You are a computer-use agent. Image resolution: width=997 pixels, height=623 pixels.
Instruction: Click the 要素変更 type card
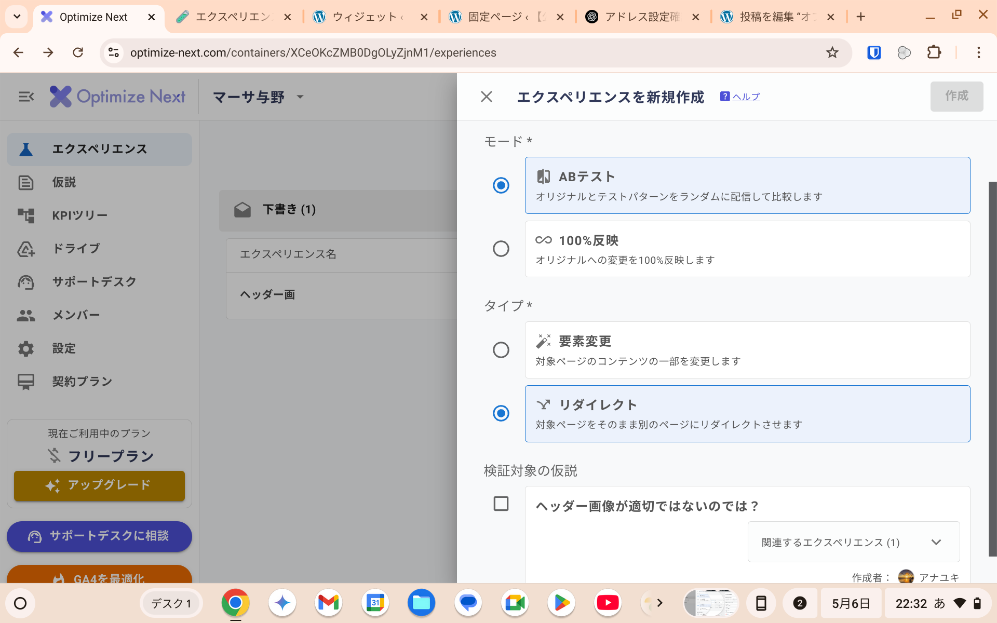click(x=747, y=350)
